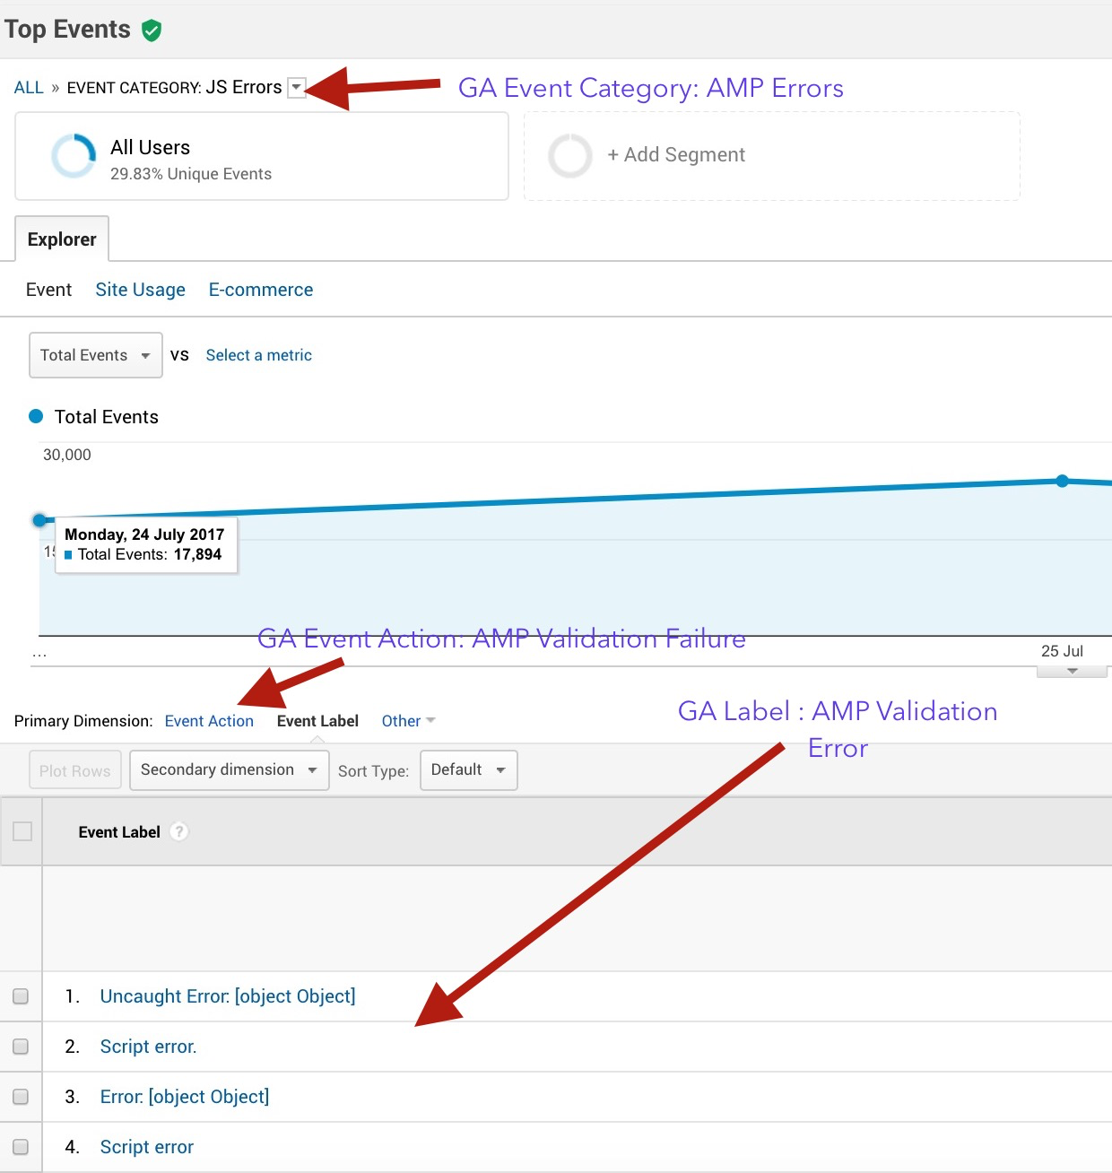Open help tooltip on the Event Label column

178,831
